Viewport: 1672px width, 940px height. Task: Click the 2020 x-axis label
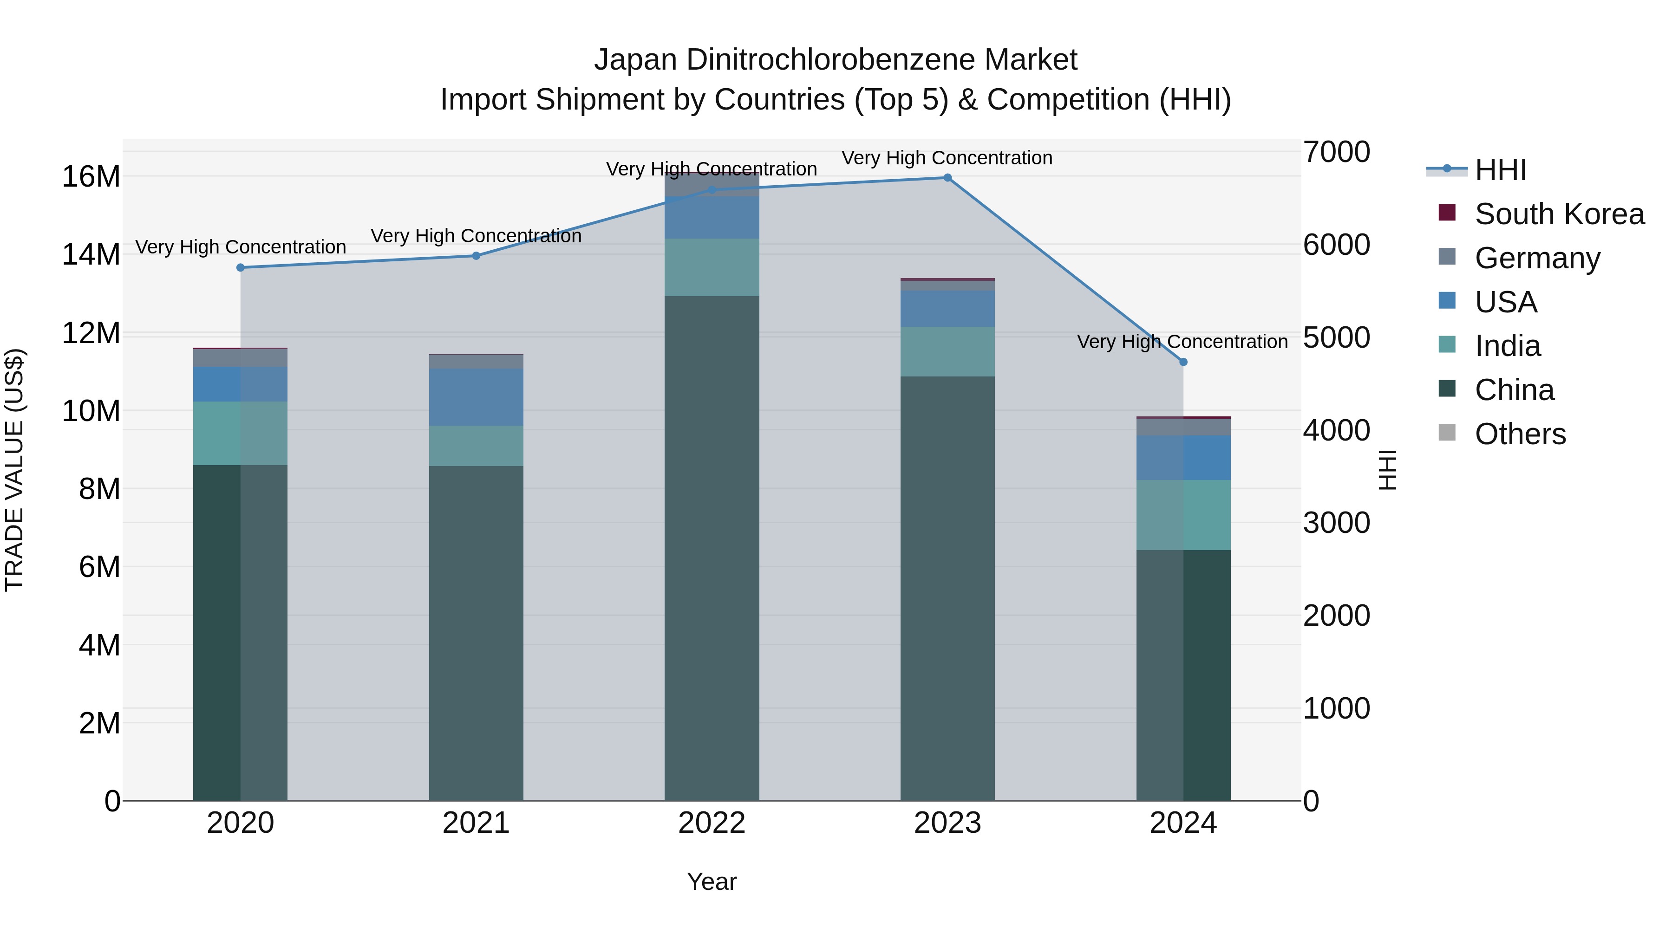pyautogui.click(x=240, y=823)
